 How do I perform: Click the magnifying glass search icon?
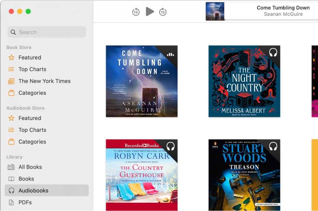(13, 32)
